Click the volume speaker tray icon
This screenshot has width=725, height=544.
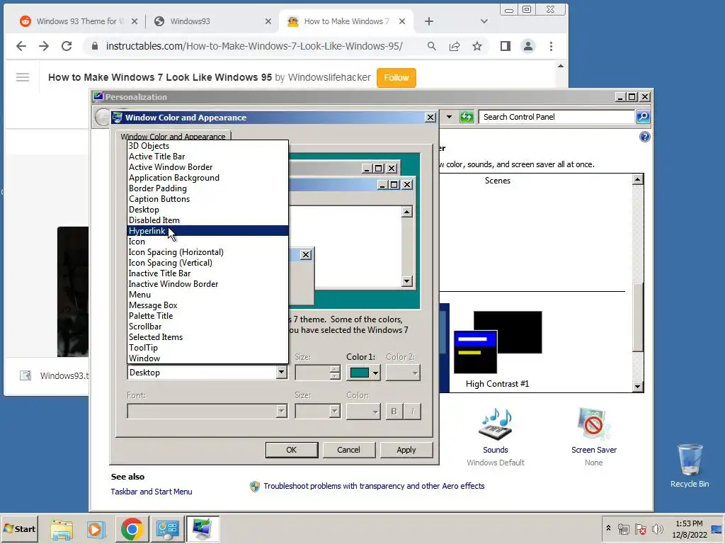coord(657,529)
